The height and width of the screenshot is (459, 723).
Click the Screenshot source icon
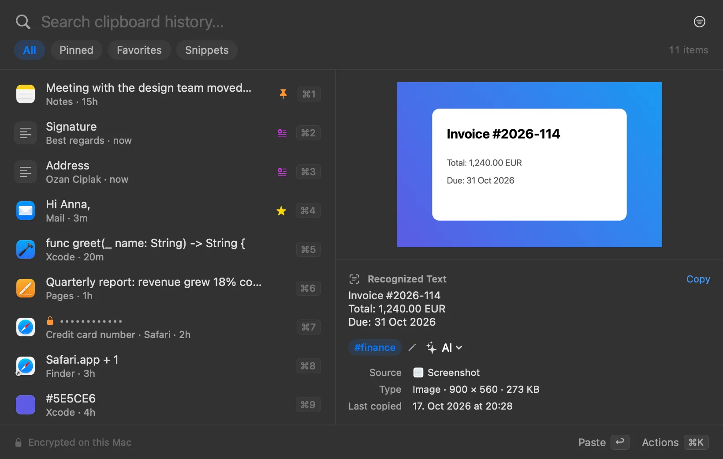(418, 372)
